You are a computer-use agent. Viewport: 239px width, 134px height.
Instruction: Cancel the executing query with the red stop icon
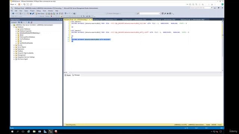point(52,16)
